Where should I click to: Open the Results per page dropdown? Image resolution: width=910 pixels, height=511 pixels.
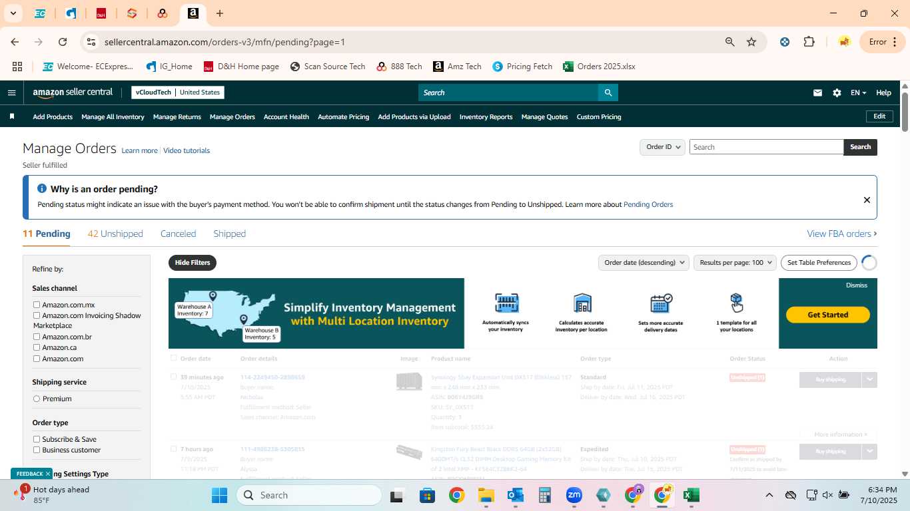[735, 262]
